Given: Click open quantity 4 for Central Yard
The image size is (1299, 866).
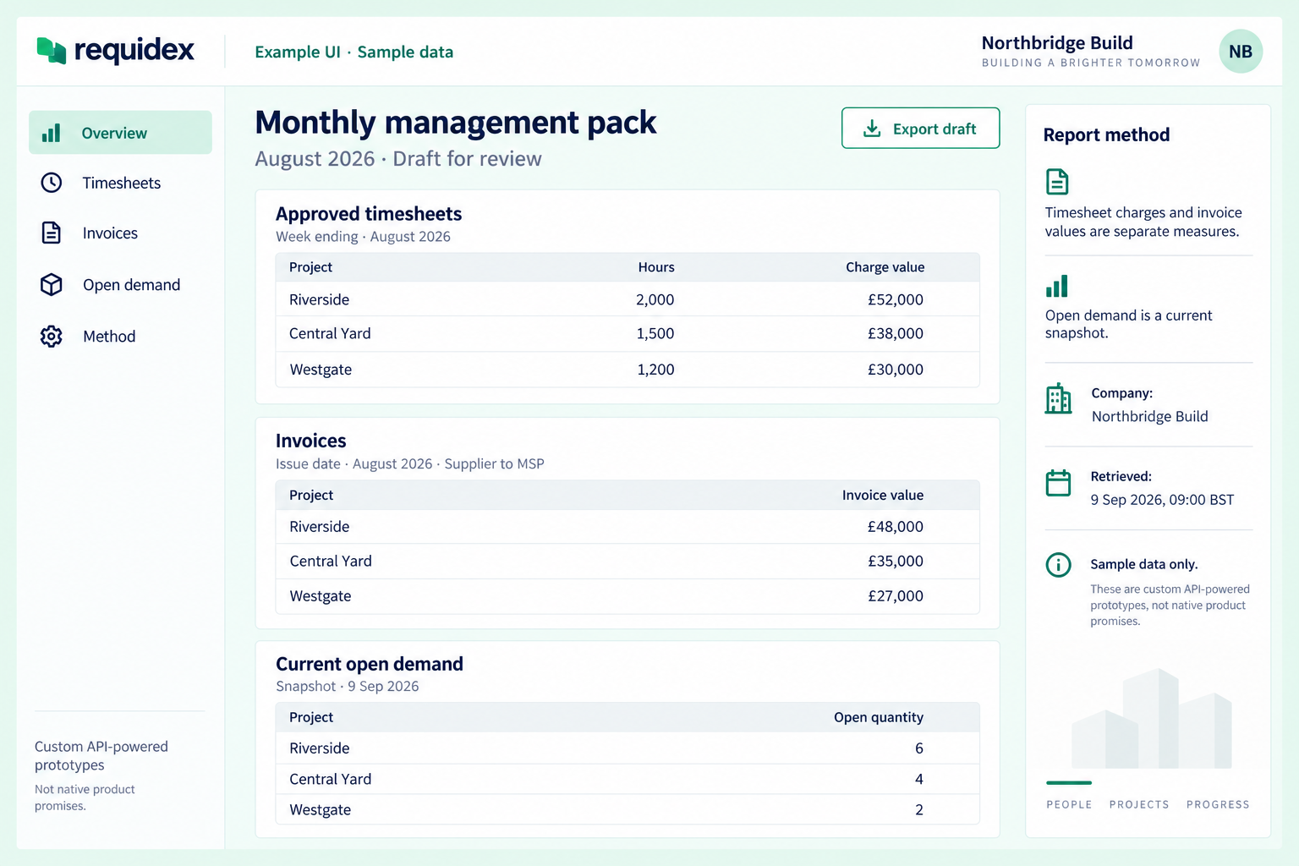Looking at the screenshot, I should (919, 779).
